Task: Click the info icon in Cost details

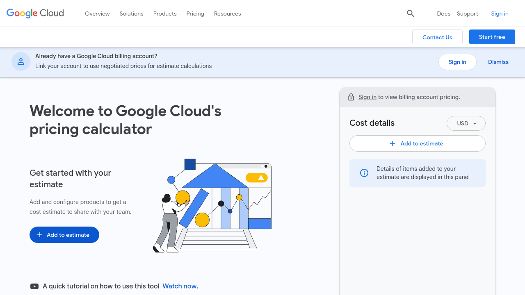Action: pyautogui.click(x=364, y=173)
